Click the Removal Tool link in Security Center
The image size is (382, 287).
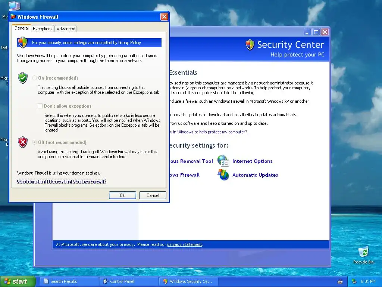pos(191,161)
